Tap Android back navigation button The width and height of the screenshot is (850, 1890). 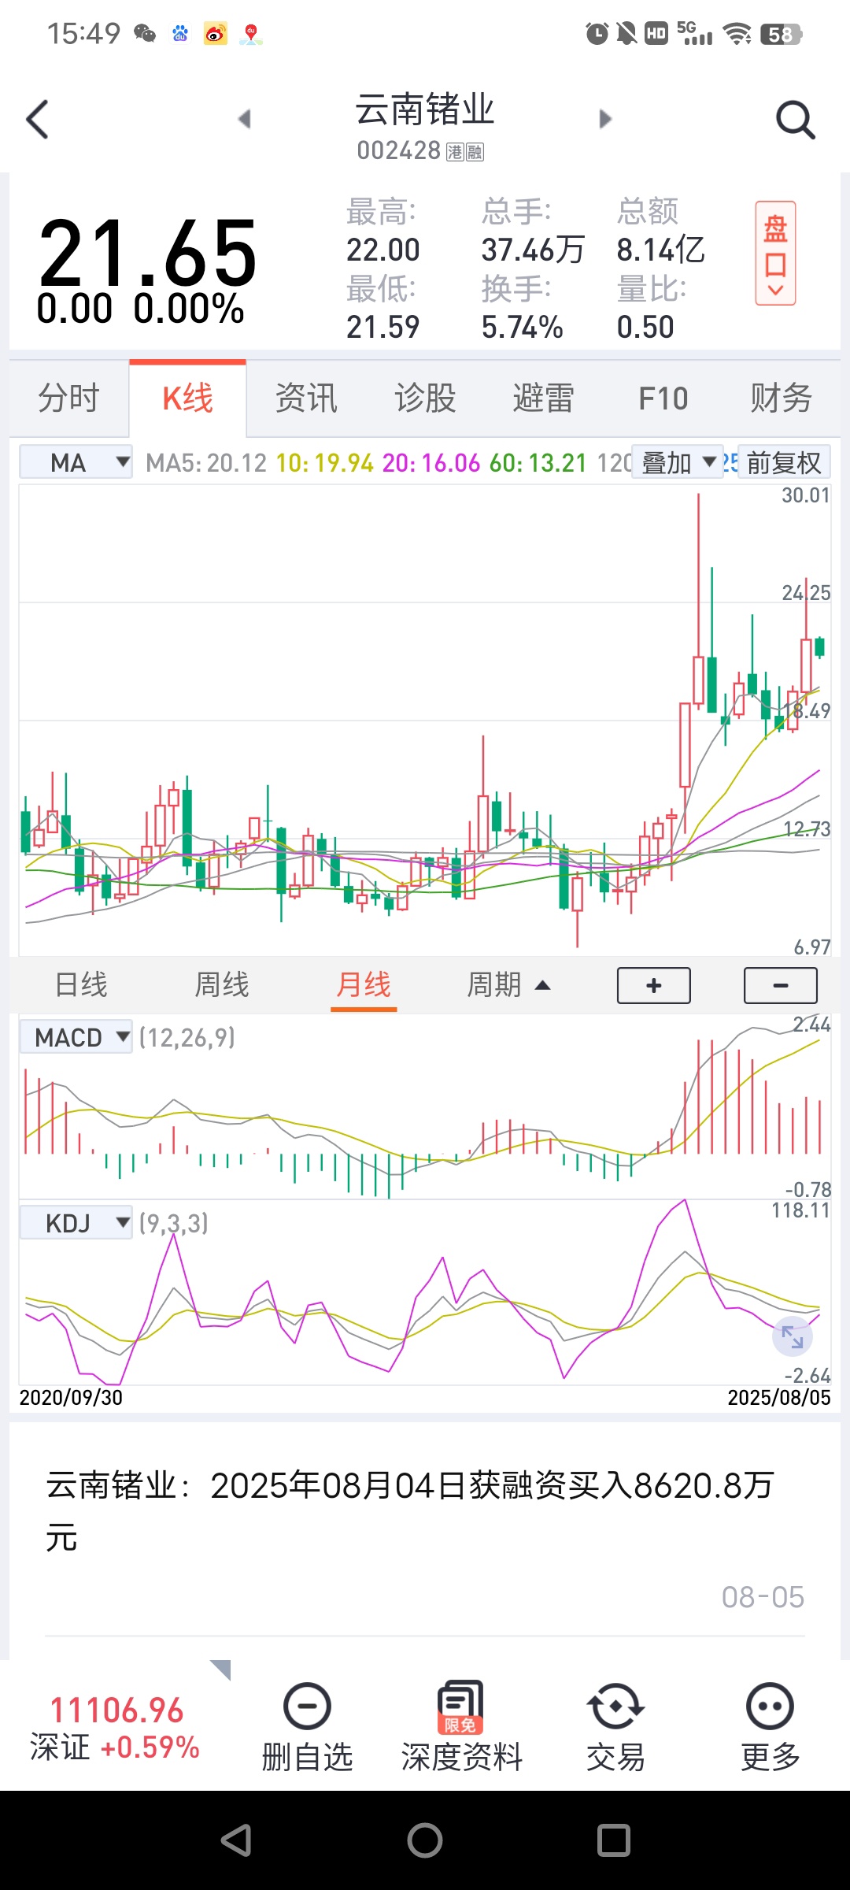point(236,1840)
